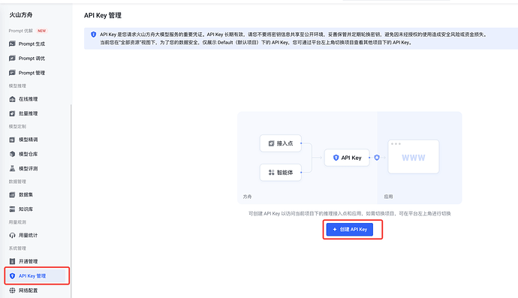Viewport: 518px width, 298px height.
Task: Open the 模型评测 flask icon
Action: (12, 168)
